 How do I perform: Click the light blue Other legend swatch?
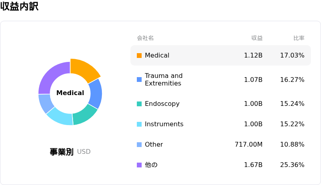pyautogui.click(x=139, y=145)
